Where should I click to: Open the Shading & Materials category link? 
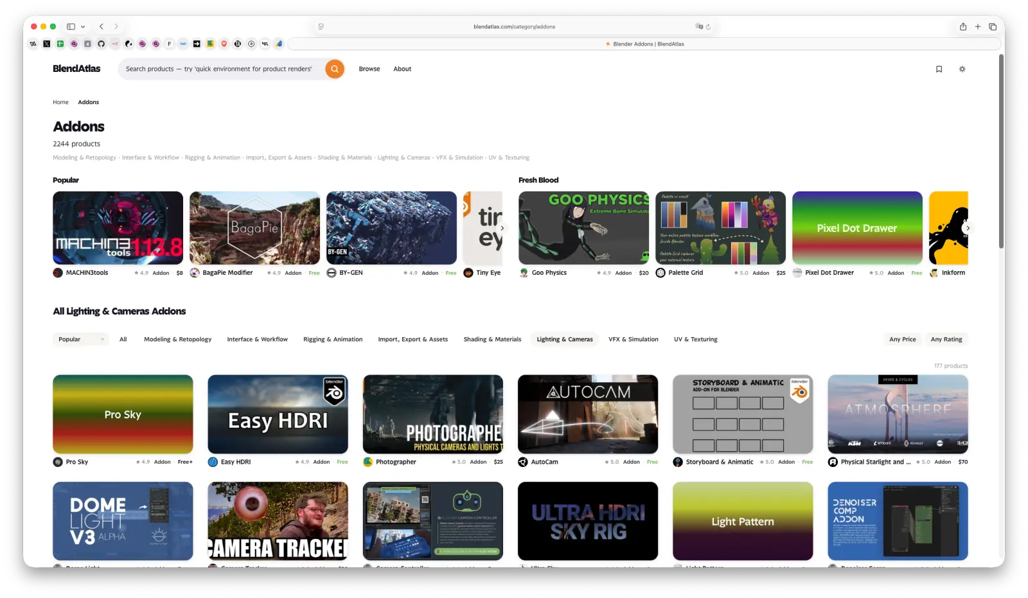coord(345,157)
